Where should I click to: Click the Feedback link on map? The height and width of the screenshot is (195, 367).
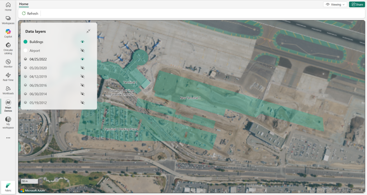pos(358,191)
